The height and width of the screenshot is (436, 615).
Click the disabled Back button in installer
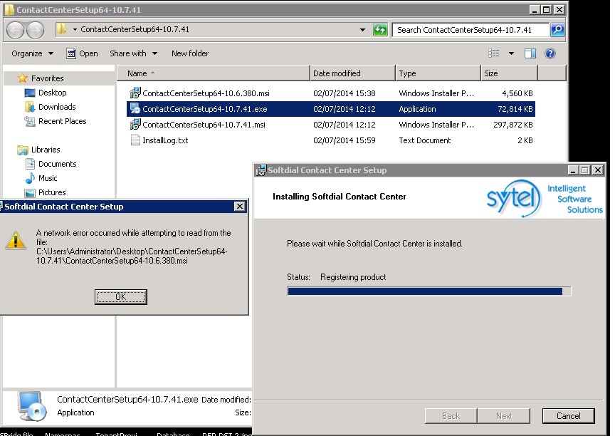(451, 415)
